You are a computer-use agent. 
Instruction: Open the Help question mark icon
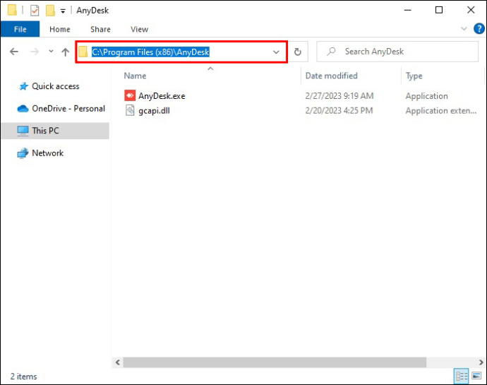pos(479,29)
